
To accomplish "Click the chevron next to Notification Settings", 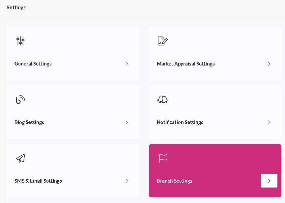I will click(x=269, y=122).
